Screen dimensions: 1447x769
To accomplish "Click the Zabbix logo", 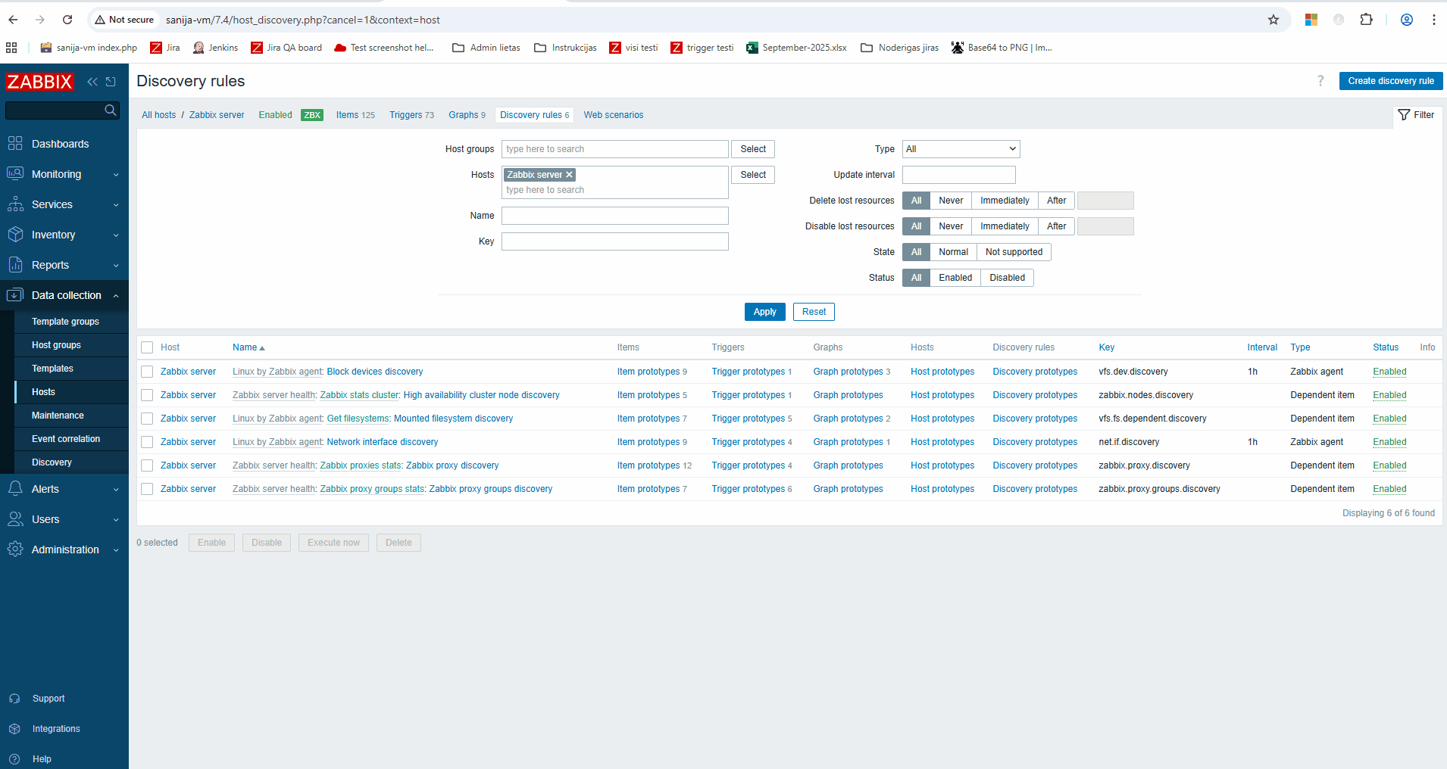I will (x=39, y=82).
